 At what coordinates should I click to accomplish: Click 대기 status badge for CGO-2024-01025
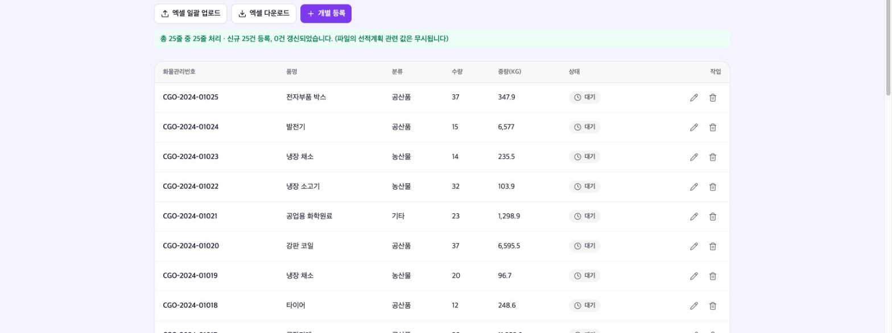[x=584, y=97]
